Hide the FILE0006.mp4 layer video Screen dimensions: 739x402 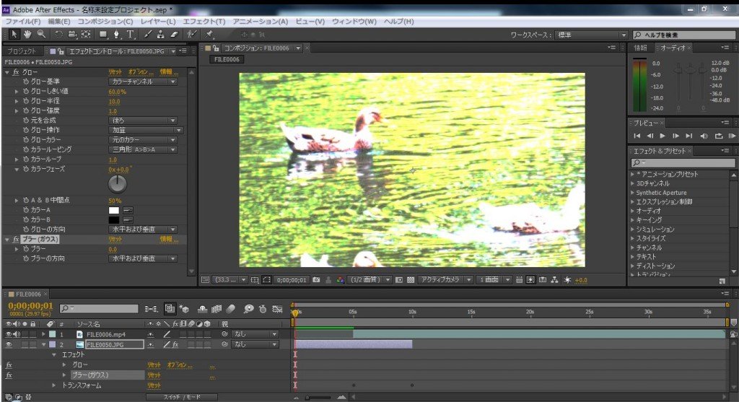coord(9,334)
